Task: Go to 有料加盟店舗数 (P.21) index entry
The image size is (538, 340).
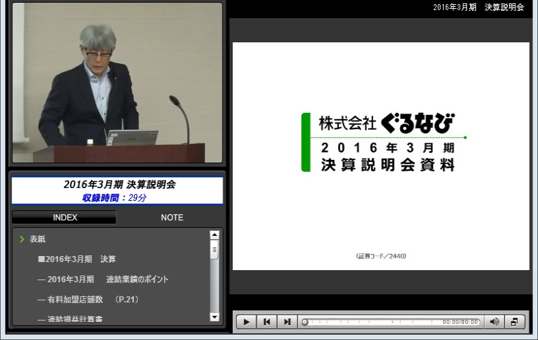Action: pyautogui.click(x=88, y=299)
